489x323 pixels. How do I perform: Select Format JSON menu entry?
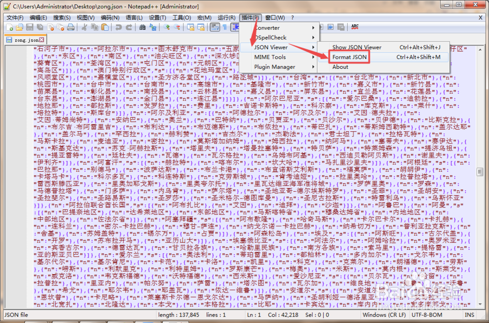coord(349,57)
